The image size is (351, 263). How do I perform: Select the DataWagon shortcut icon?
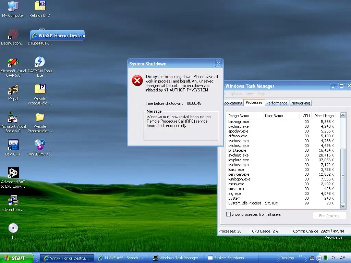pyautogui.click(x=13, y=35)
